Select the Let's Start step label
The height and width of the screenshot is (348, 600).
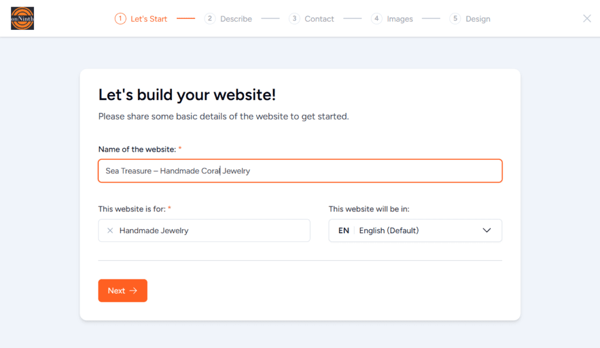click(149, 19)
